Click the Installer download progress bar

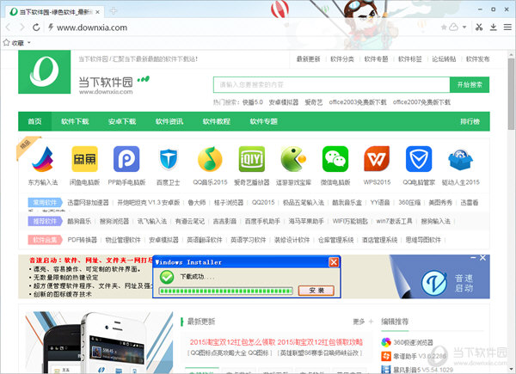click(225, 291)
